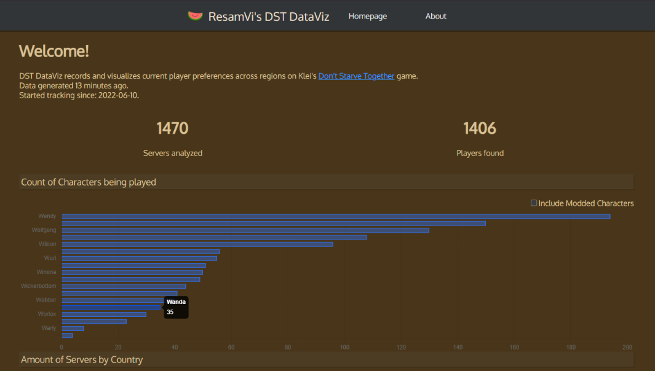Click the ResamVi's DST DataViz title
The image size is (655, 371).
pos(269,17)
